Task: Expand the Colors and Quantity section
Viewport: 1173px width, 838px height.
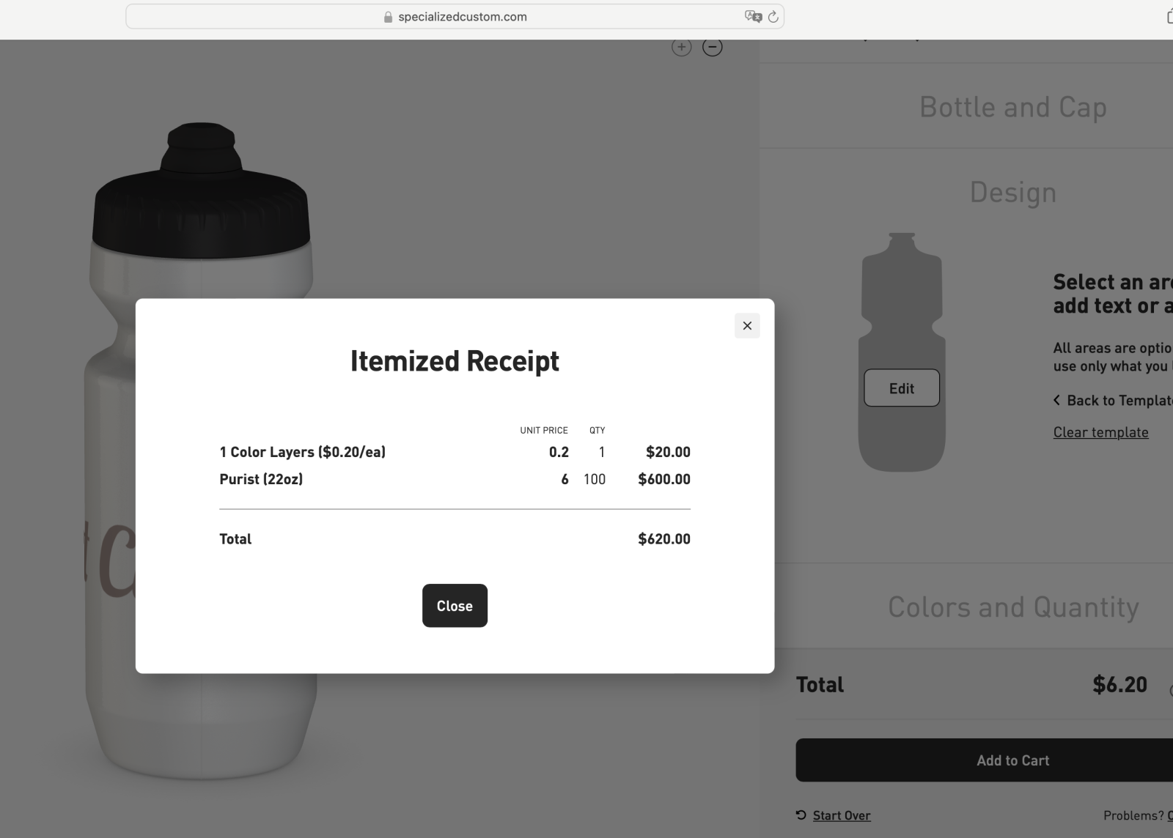Action: click(1012, 607)
